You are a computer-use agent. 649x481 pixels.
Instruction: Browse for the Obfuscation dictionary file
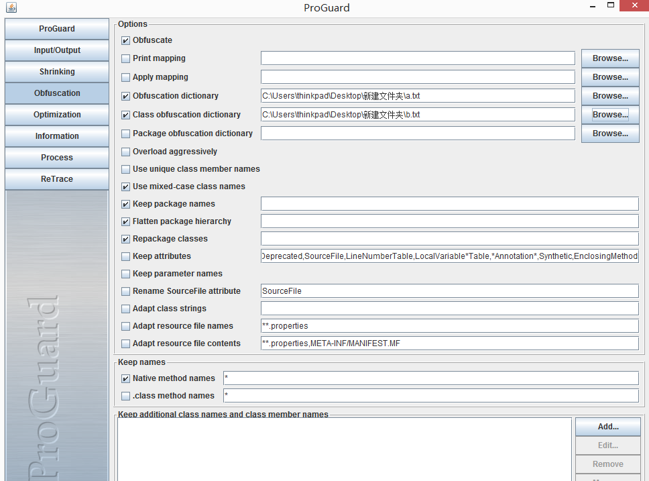pyautogui.click(x=610, y=96)
